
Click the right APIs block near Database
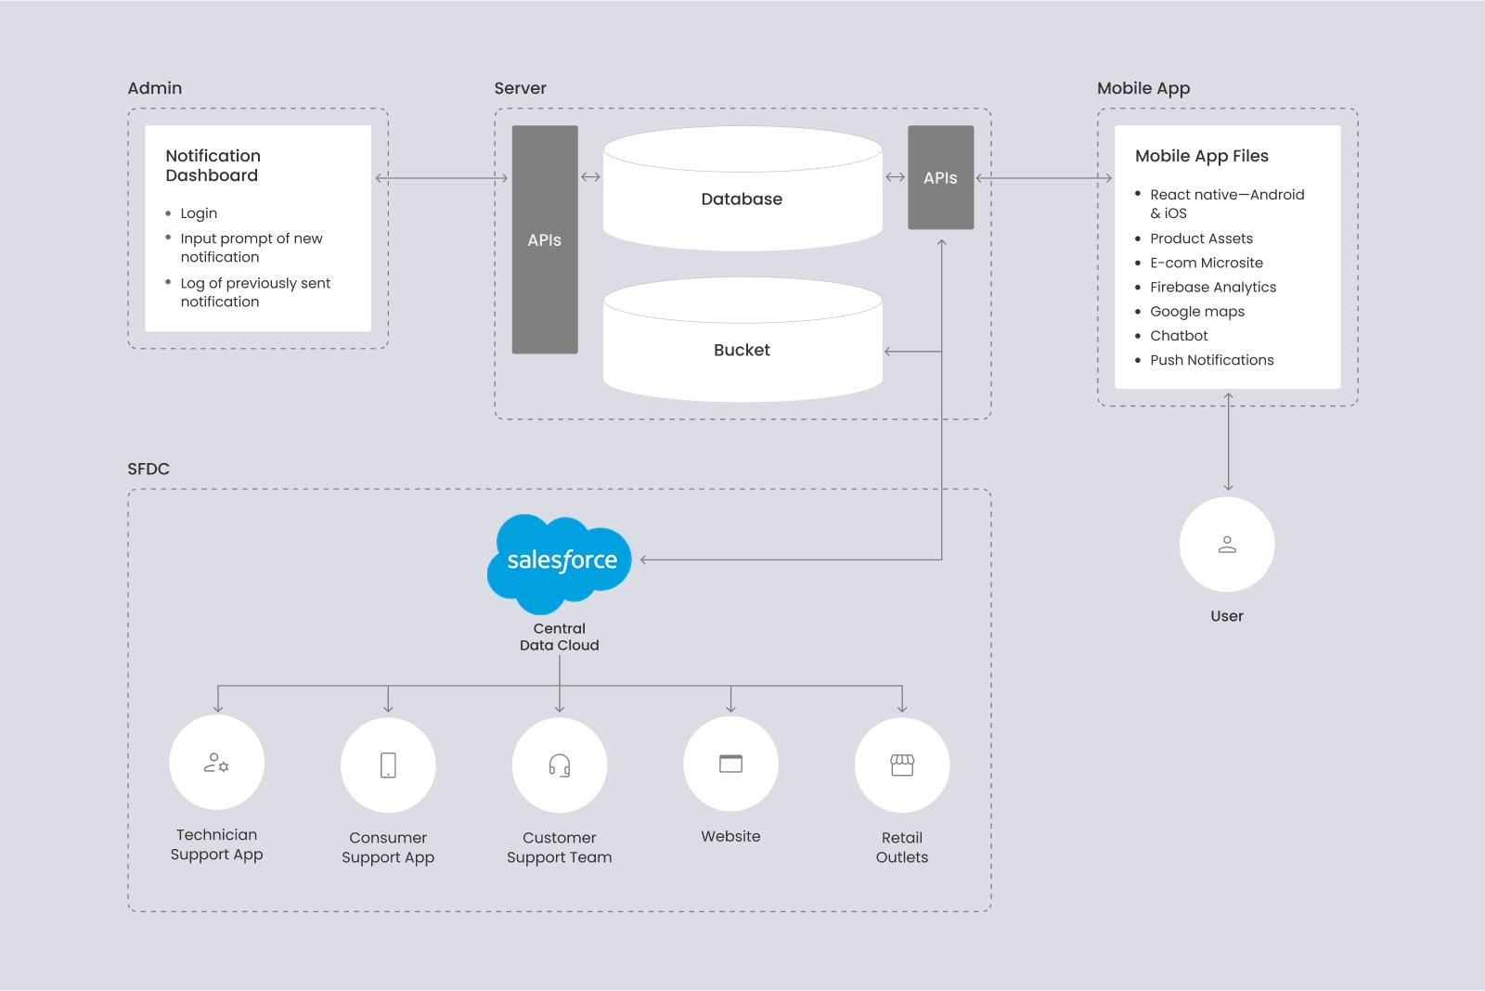(x=940, y=177)
